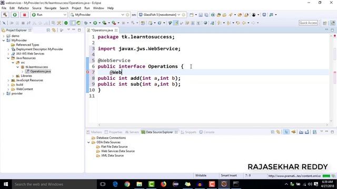The image size is (337, 189).
Task: Open the Project menu
Action: click(x=76, y=8)
